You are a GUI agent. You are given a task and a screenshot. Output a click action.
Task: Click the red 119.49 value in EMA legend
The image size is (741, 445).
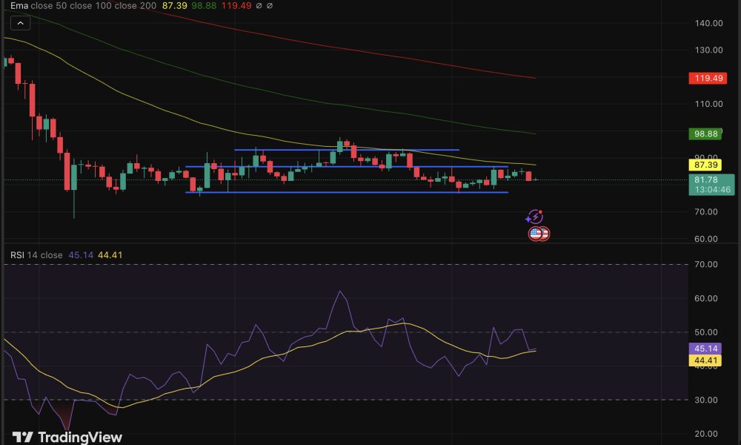(x=238, y=6)
